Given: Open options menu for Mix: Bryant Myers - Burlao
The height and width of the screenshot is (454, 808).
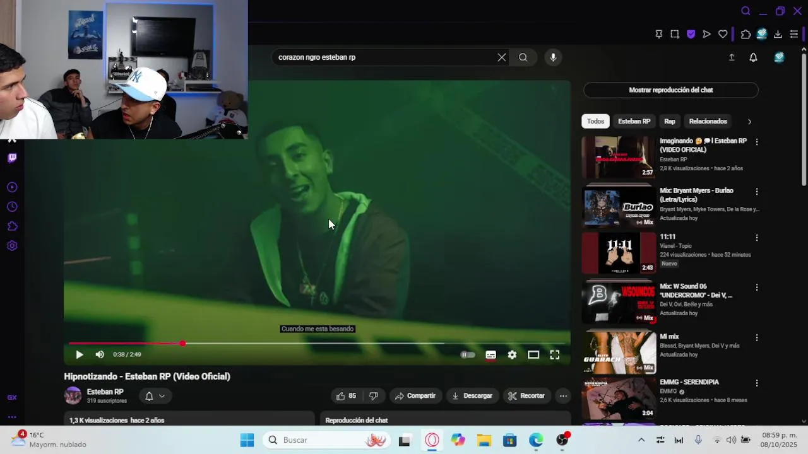Looking at the screenshot, I should pyautogui.click(x=757, y=192).
